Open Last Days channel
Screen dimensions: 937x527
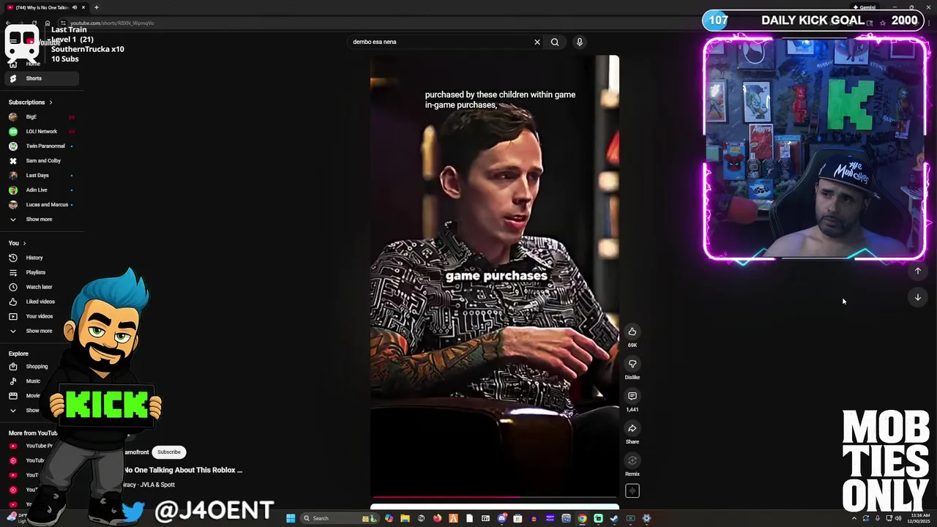tap(37, 175)
